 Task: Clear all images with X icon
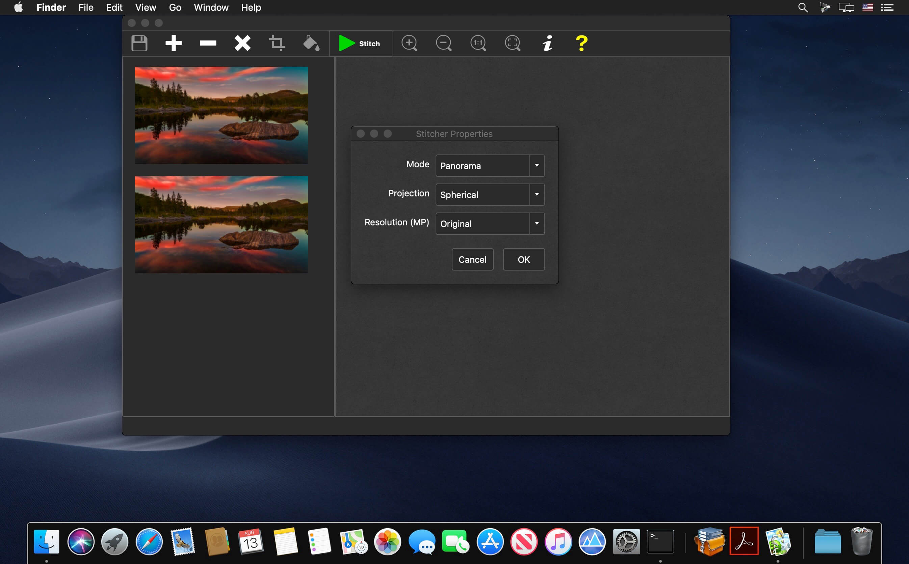242,43
